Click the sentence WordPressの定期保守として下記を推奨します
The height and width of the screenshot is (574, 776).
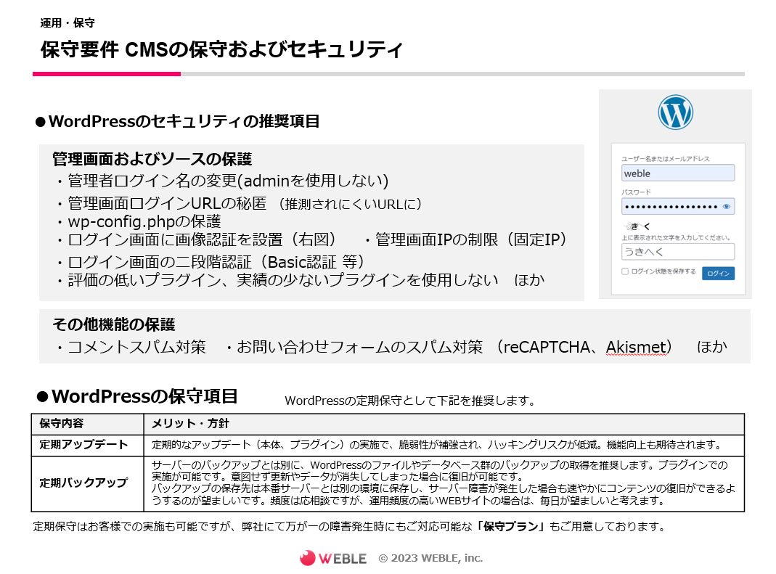410,401
